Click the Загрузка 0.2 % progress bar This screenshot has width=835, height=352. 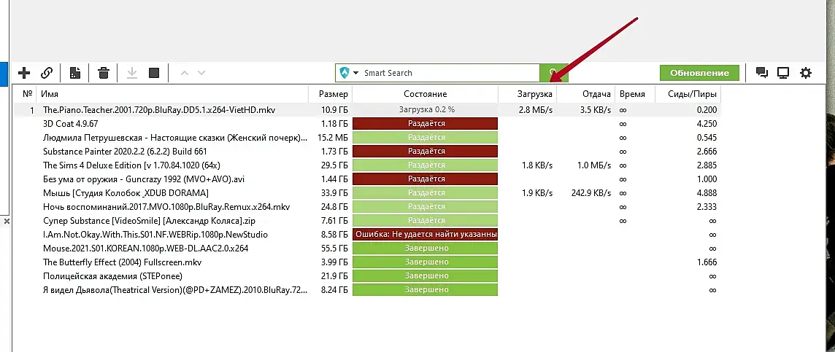pyautogui.click(x=425, y=110)
